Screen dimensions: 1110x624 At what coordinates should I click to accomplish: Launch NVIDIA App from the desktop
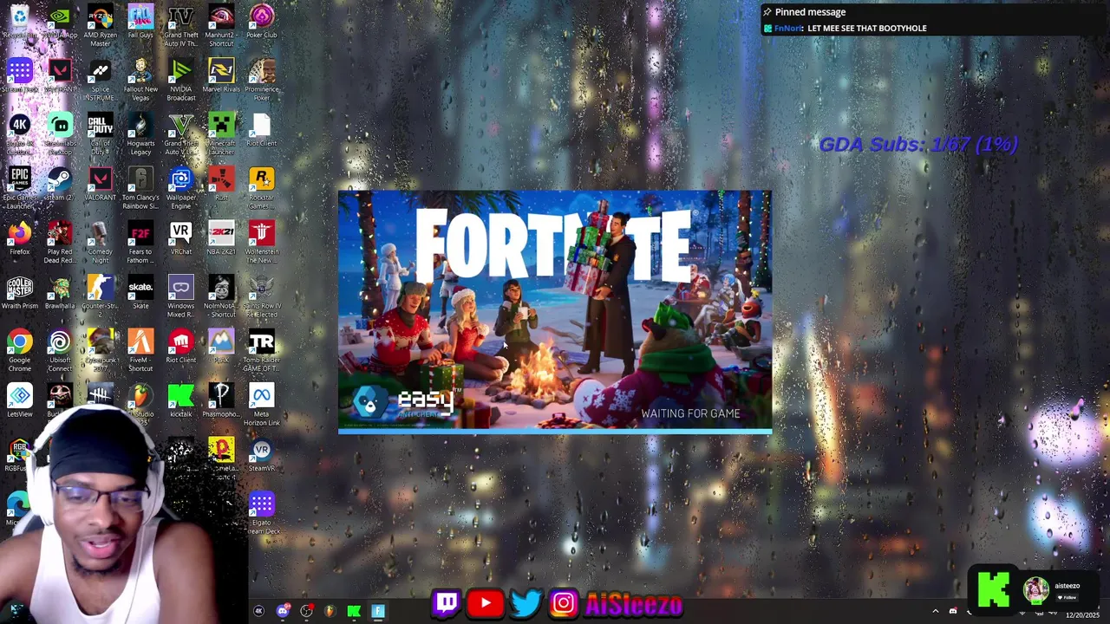click(60, 23)
